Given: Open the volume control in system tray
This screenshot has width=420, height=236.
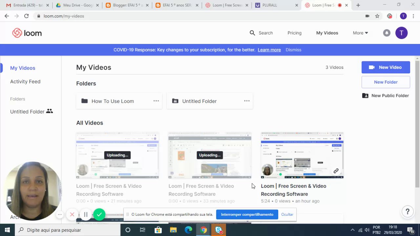Looking at the screenshot, I should (367, 230).
